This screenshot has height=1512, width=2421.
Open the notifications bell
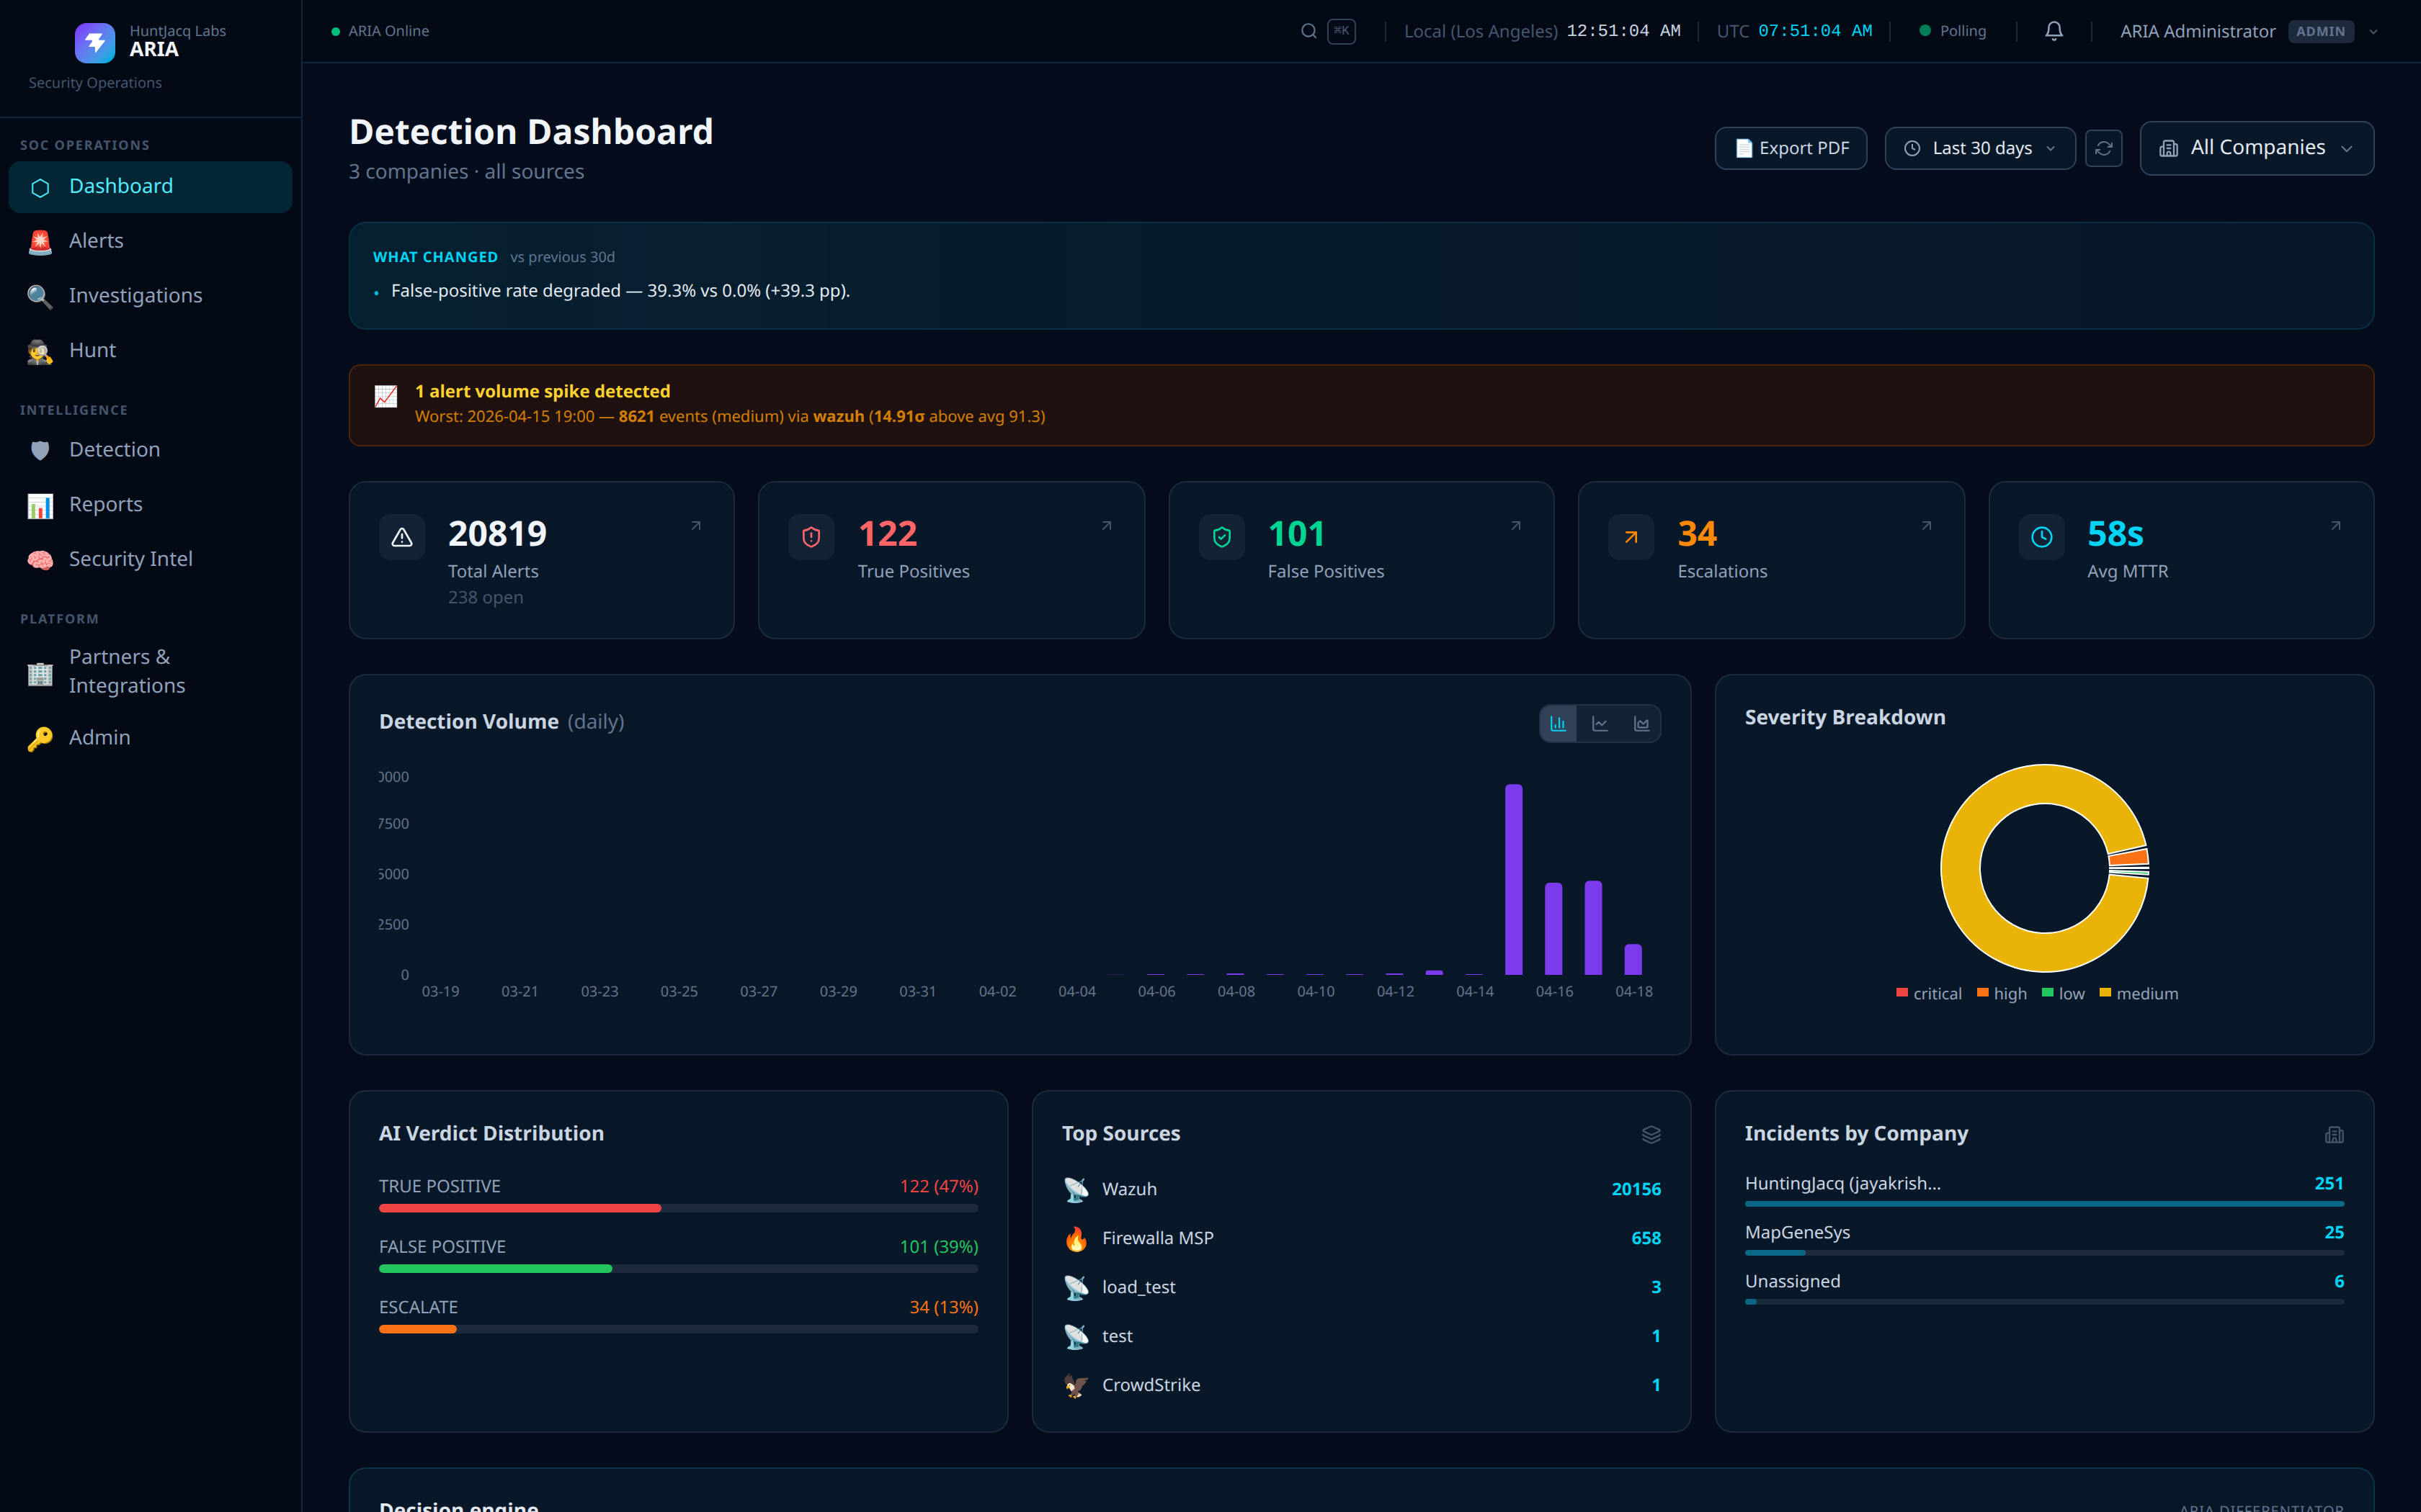[x=2054, y=31]
